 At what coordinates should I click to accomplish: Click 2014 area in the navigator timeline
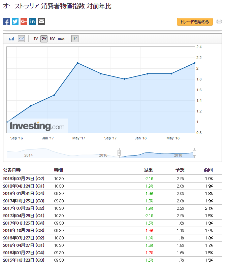(x=29, y=155)
